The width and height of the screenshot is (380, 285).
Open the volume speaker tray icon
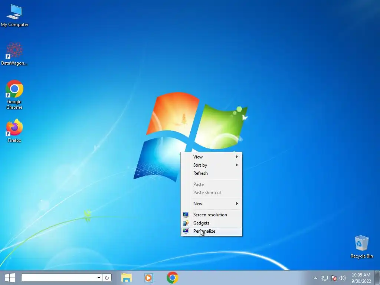[342, 278]
